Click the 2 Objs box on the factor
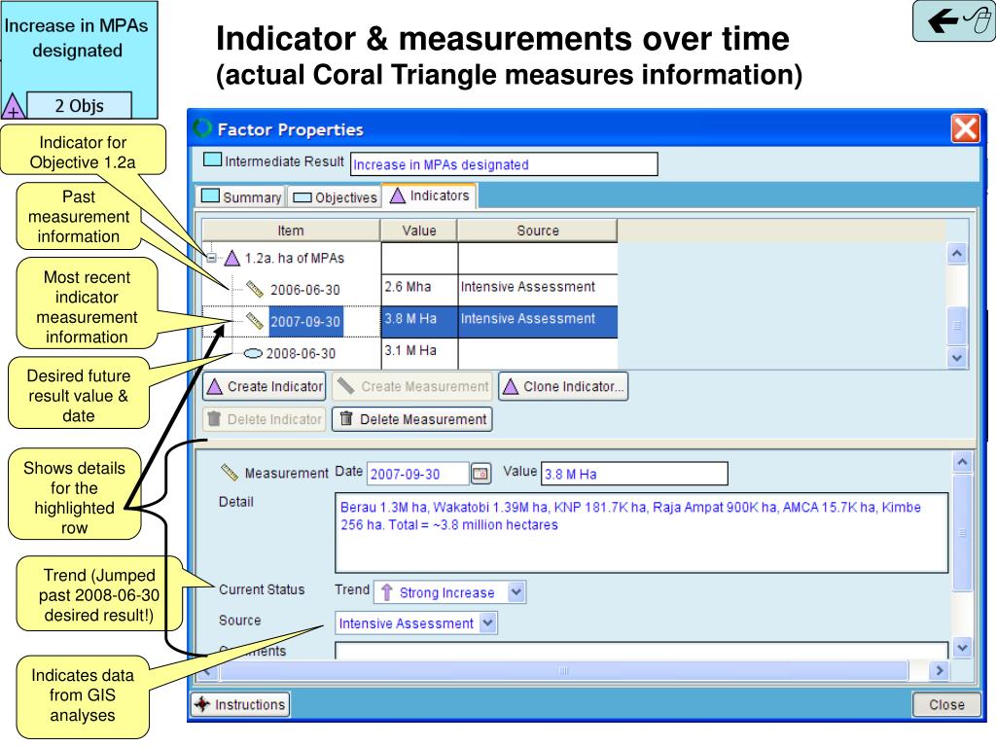Image resolution: width=996 pixels, height=747 pixels. pyautogui.click(x=79, y=105)
